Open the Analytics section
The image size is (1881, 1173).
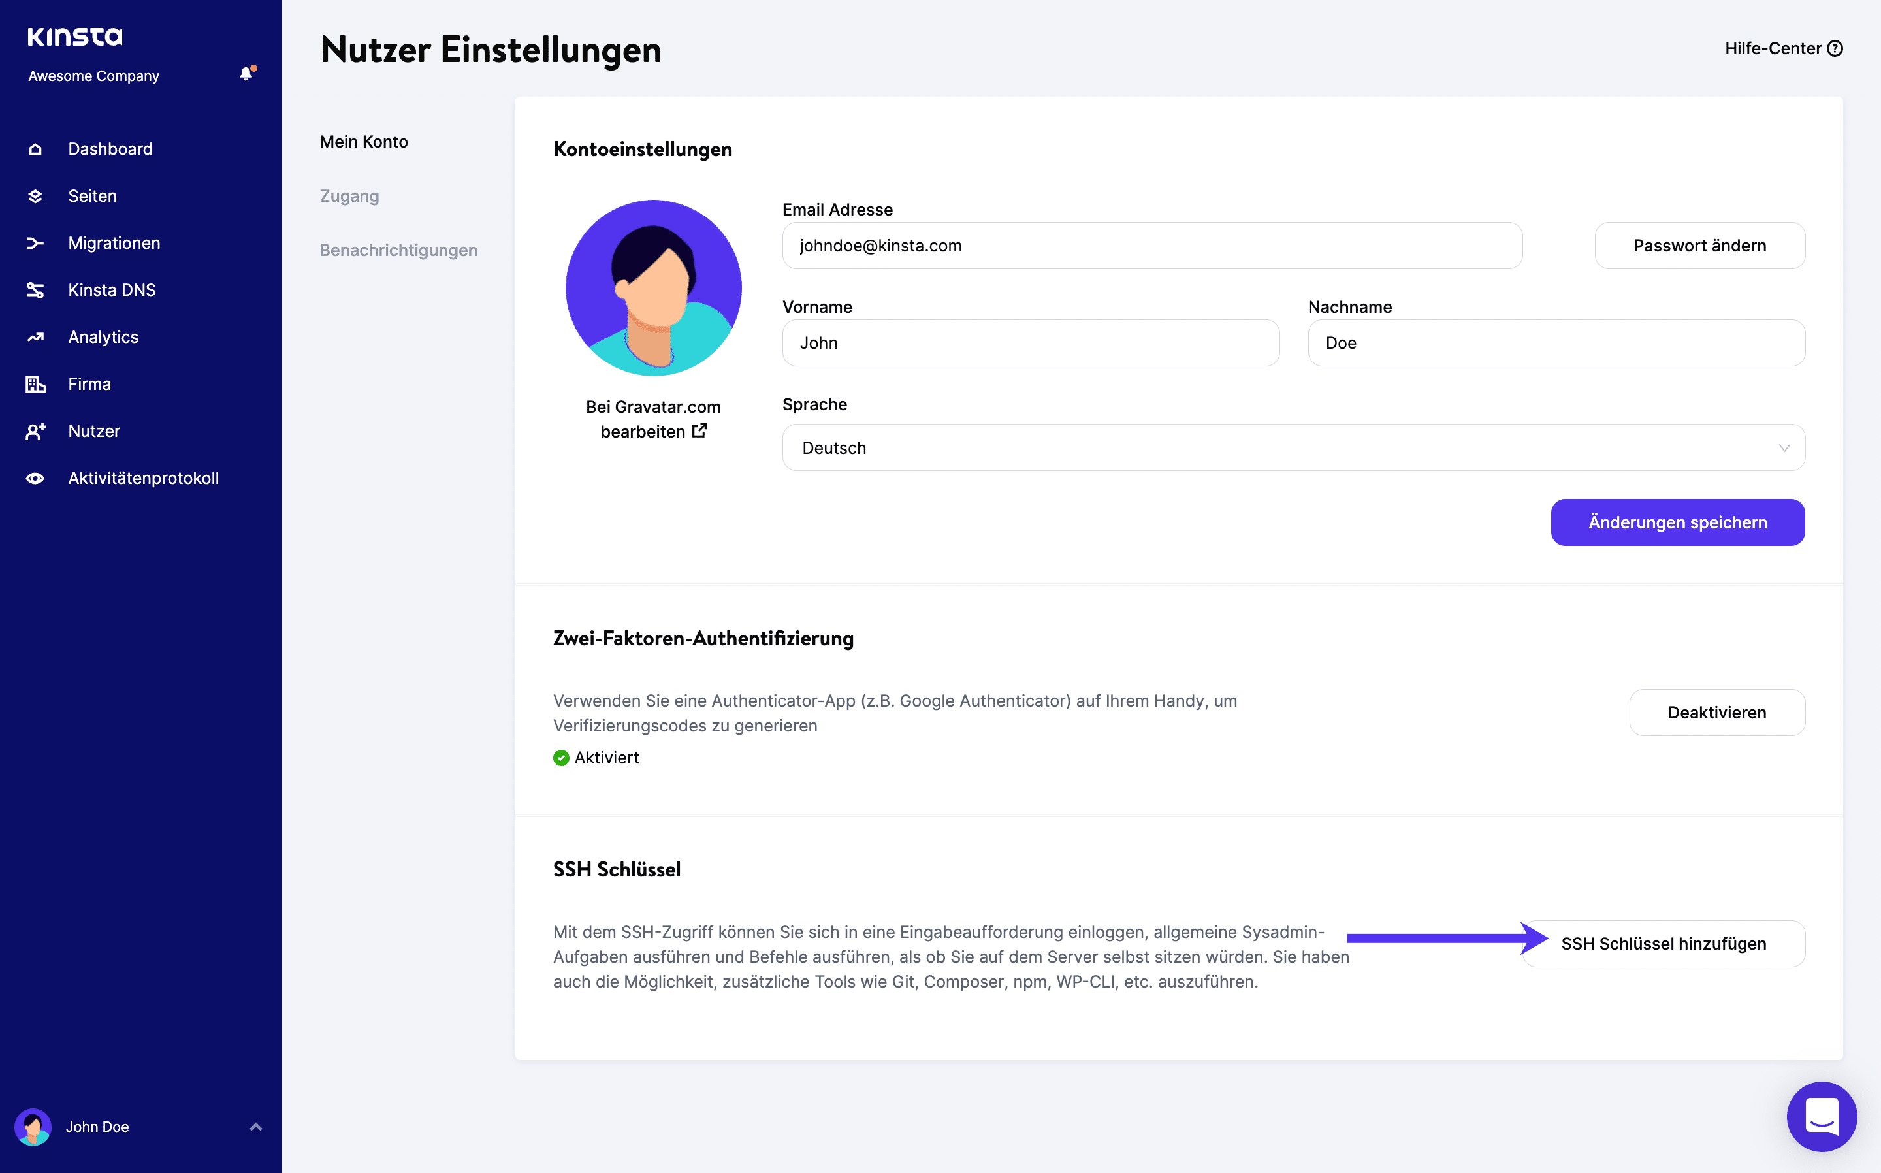point(101,336)
